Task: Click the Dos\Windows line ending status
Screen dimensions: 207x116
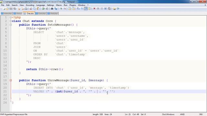Action: coord(168,114)
